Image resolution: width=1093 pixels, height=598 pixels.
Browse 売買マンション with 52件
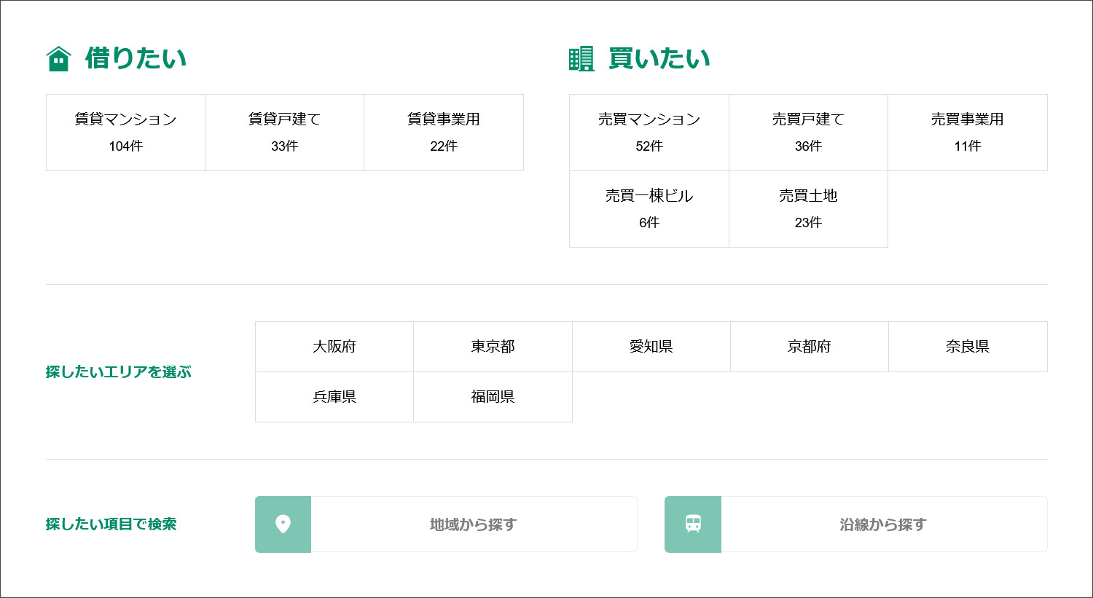pos(649,133)
